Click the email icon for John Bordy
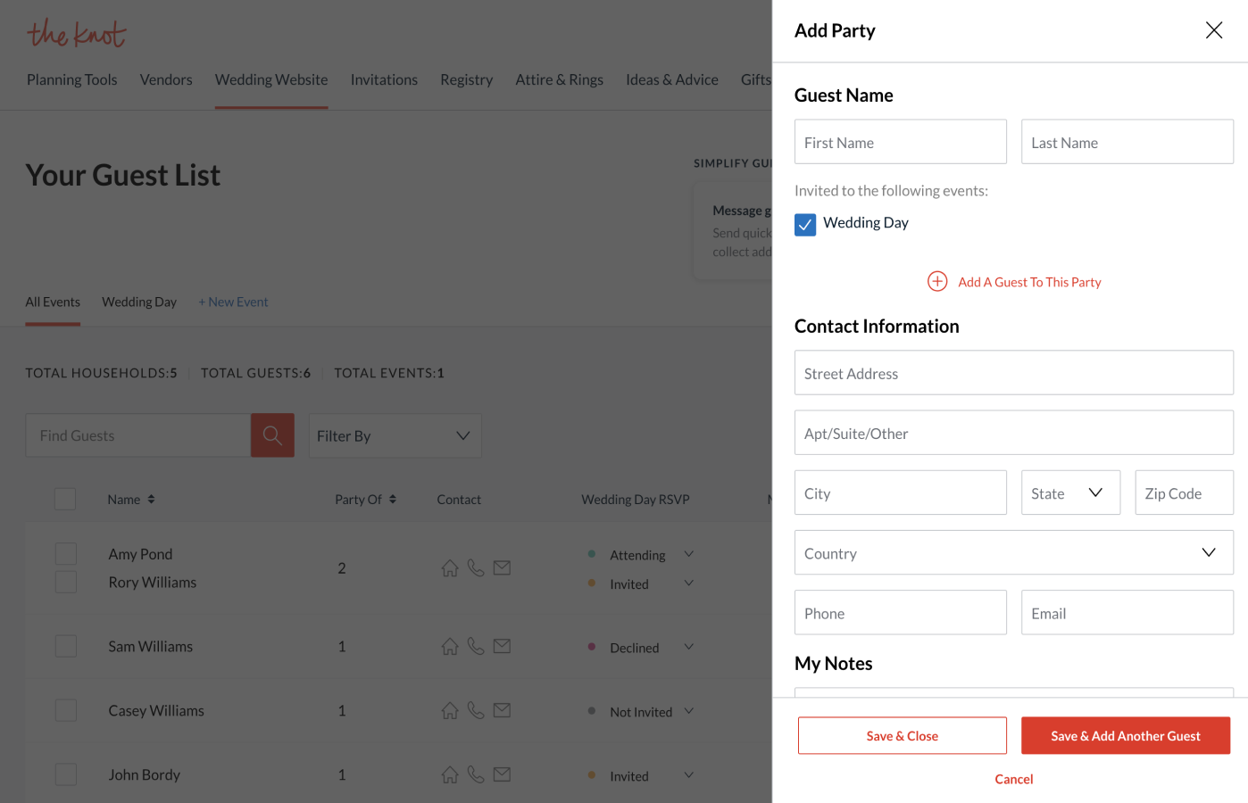Image resolution: width=1248 pixels, height=803 pixels. pyautogui.click(x=502, y=774)
